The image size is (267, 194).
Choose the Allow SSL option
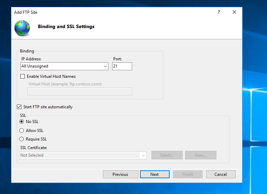tap(22, 131)
